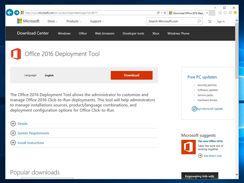The image size is (244, 183).
Task: Click the Office 2016 tile in Microsoft suggests
Action: (x=188, y=147)
